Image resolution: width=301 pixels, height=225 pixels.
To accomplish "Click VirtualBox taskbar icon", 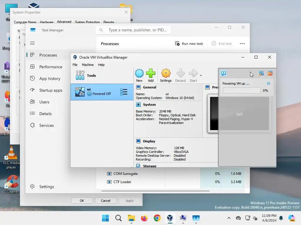I will coord(170,218).
